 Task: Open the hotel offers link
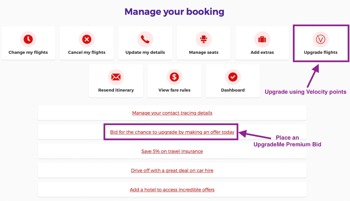(x=172, y=190)
